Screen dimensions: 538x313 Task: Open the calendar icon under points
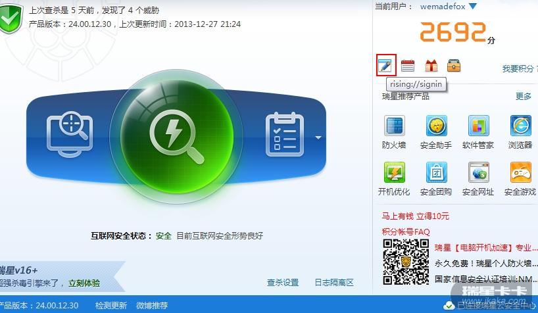click(408, 65)
